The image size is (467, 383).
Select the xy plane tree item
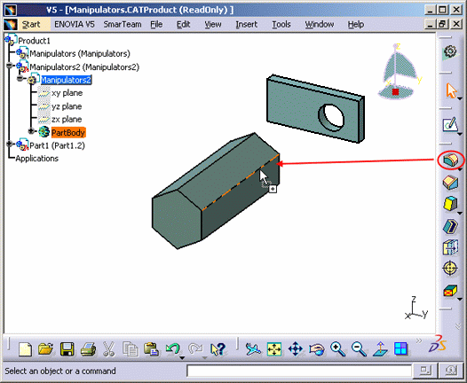pos(67,93)
